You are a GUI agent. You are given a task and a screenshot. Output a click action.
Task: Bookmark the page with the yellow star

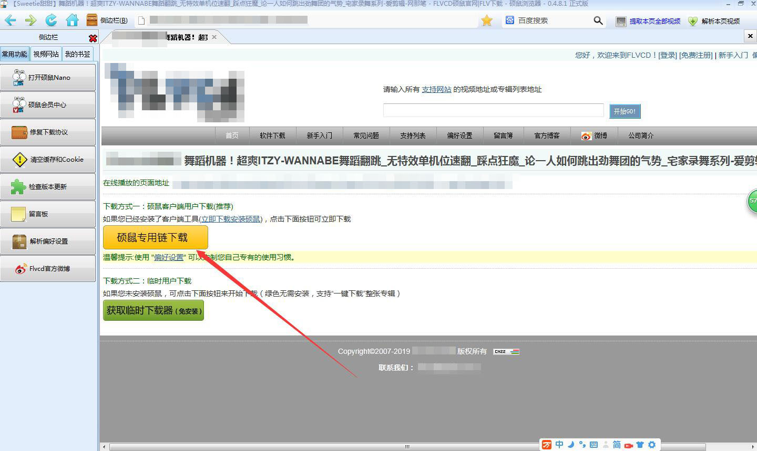click(487, 20)
